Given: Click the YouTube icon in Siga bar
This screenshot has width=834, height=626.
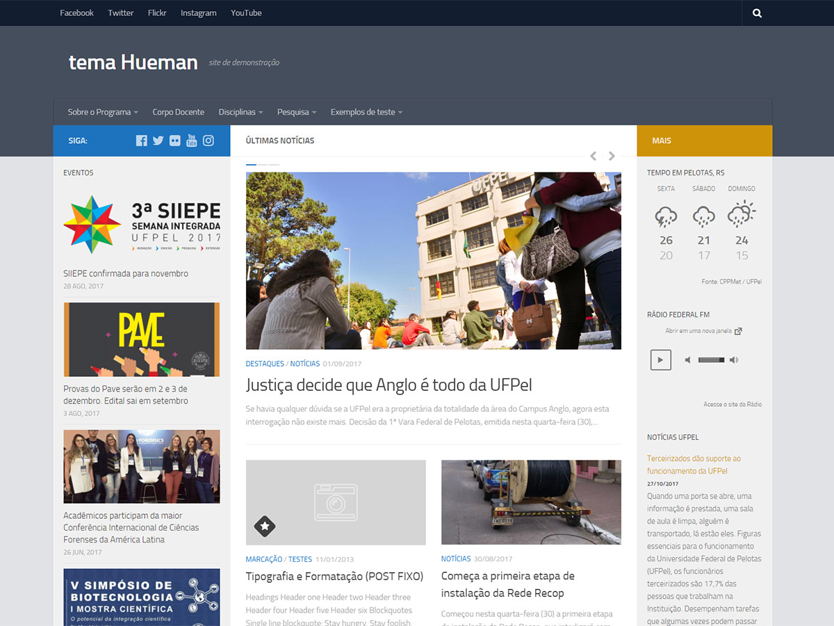Looking at the screenshot, I should pyautogui.click(x=192, y=141).
